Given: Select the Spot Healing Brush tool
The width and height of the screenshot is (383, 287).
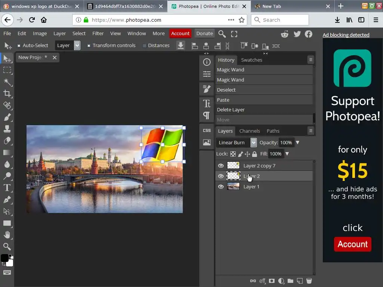Looking at the screenshot, I should tap(7, 105).
